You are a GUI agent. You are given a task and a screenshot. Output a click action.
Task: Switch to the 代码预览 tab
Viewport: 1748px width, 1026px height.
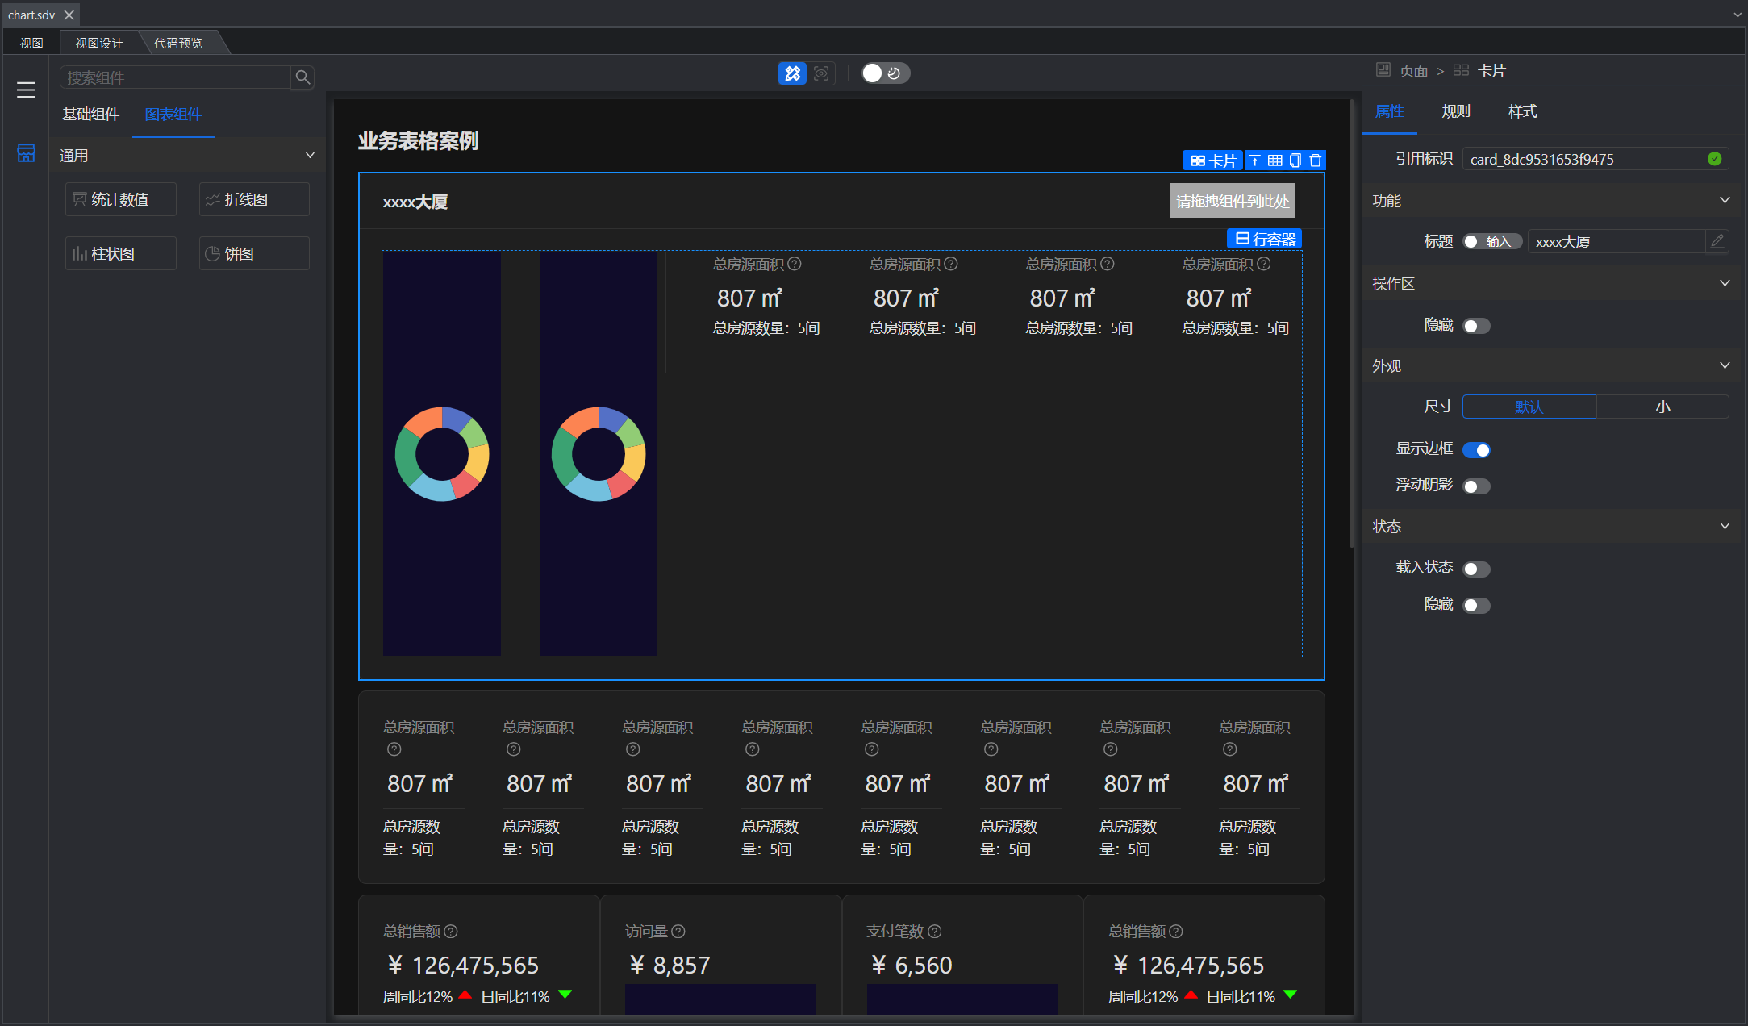click(x=178, y=43)
